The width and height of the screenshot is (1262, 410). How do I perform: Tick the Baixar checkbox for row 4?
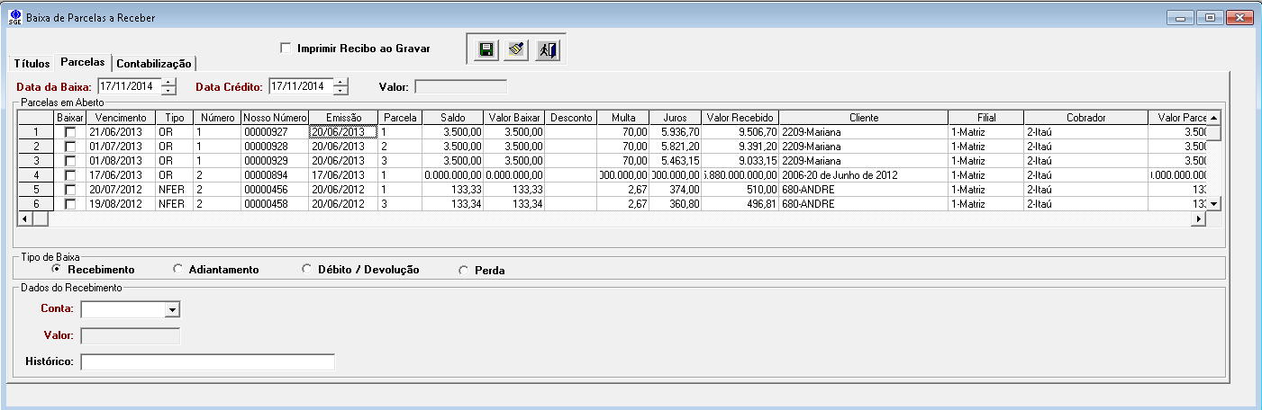tap(70, 175)
